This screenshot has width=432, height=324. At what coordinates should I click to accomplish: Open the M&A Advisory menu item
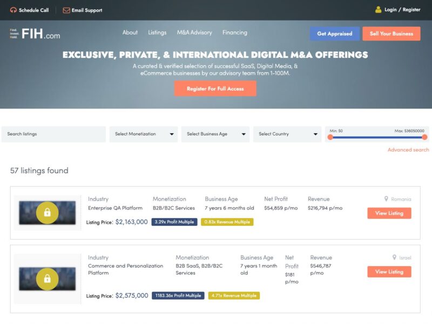[194, 32]
